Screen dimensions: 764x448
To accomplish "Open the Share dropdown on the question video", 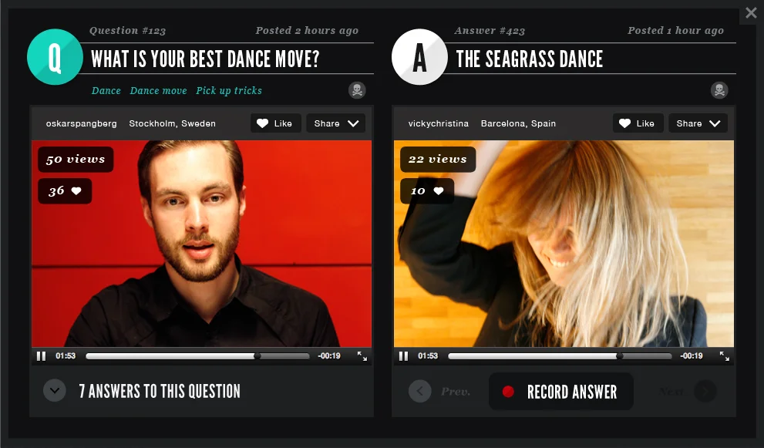I will tap(335, 123).
